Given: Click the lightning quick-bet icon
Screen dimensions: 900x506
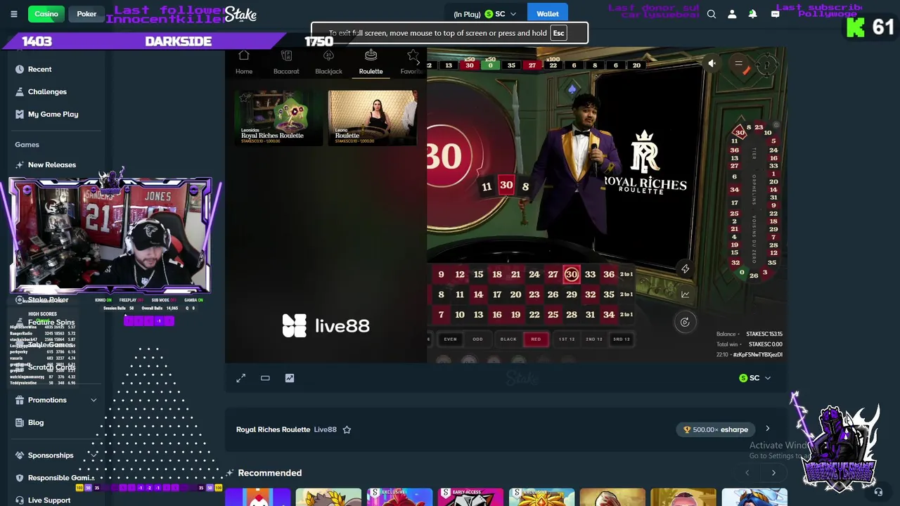Looking at the screenshot, I should [x=685, y=268].
